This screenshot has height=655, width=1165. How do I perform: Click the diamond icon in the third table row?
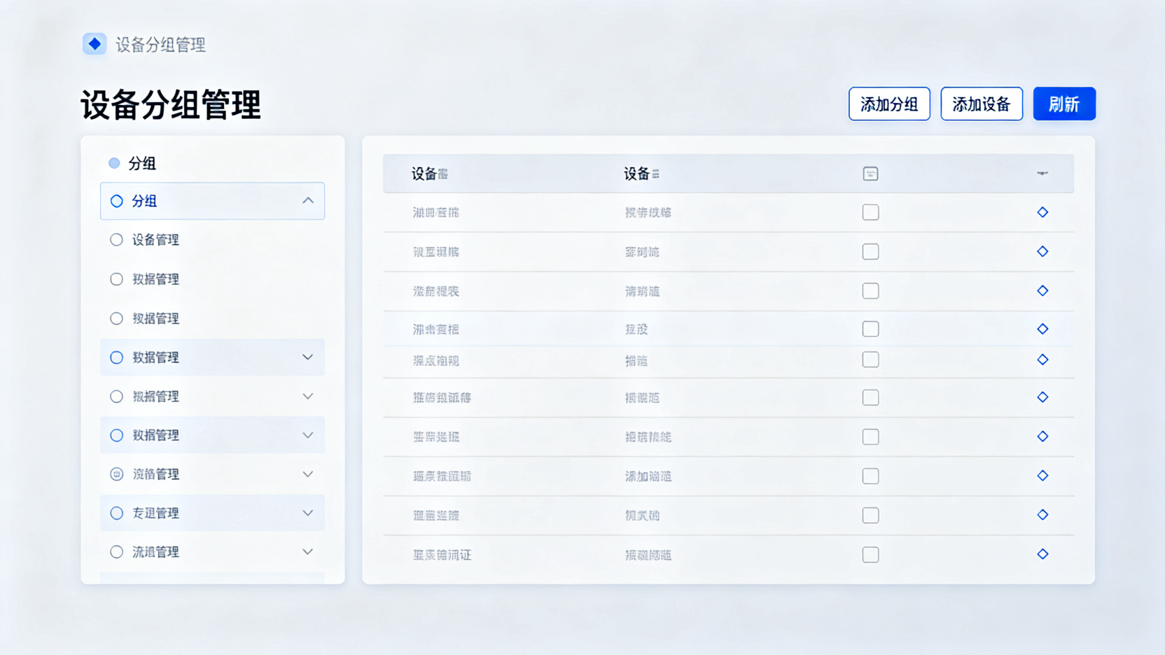pos(1042,290)
